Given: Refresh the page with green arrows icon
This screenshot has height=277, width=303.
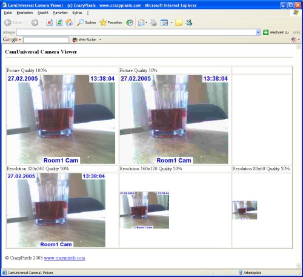Looking at the screenshot, I should coord(59,22).
